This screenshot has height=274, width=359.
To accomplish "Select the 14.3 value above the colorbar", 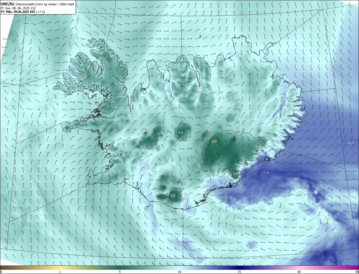I will 335,264.
